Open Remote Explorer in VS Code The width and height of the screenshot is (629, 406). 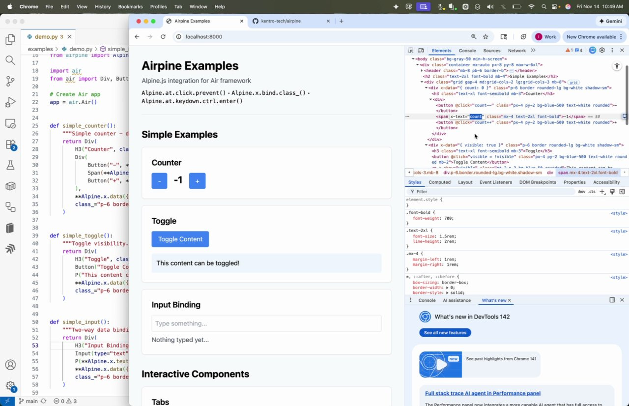(10, 123)
